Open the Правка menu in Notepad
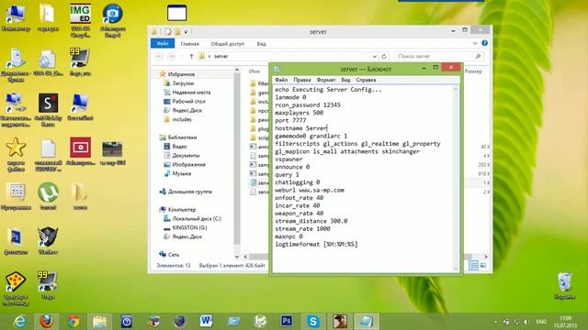The image size is (588, 330). pos(302,80)
